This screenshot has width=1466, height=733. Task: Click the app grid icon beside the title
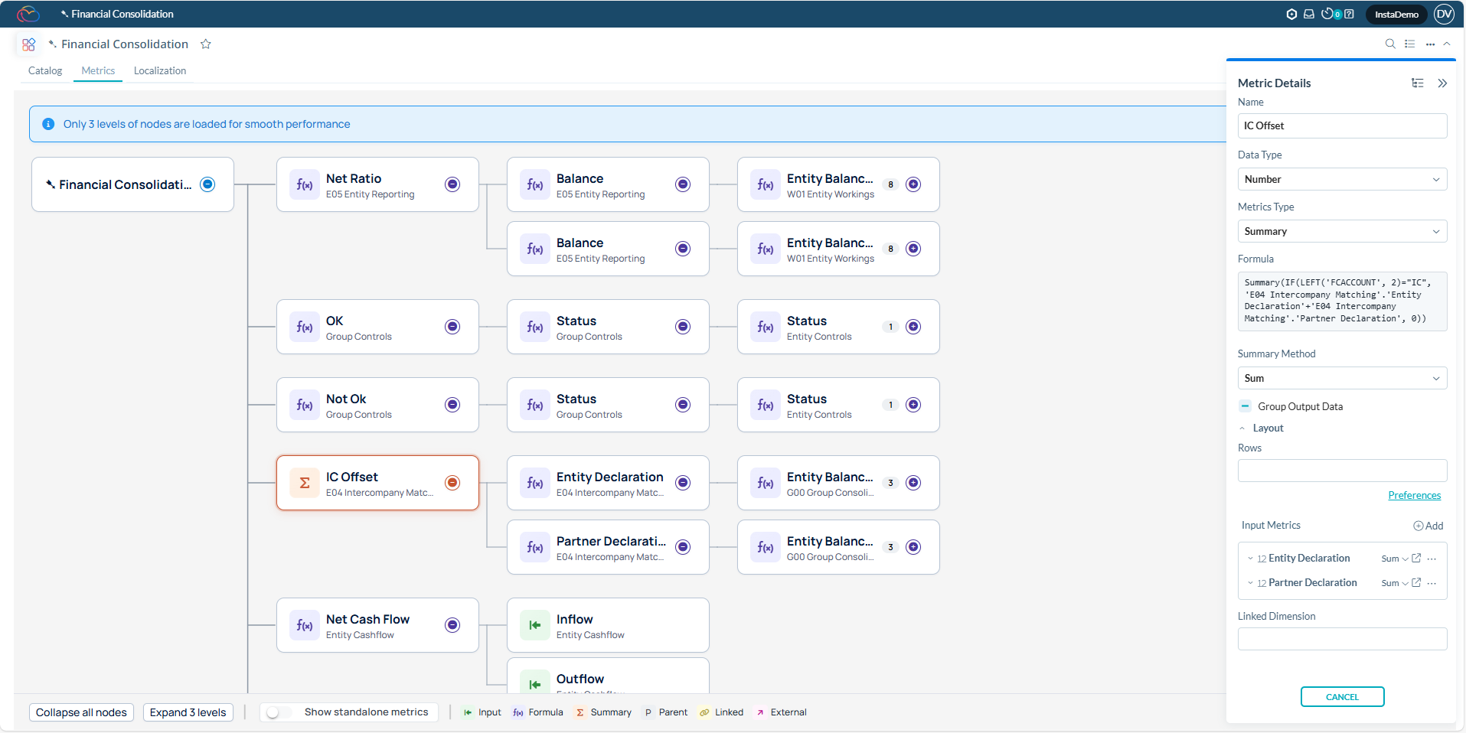(x=28, y=44)
